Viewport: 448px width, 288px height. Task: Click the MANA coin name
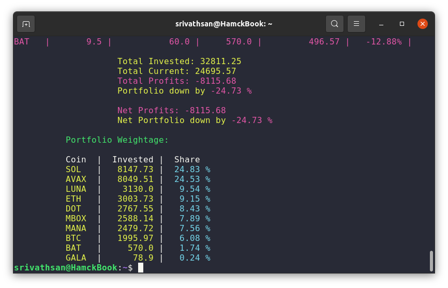coord(76,229)
